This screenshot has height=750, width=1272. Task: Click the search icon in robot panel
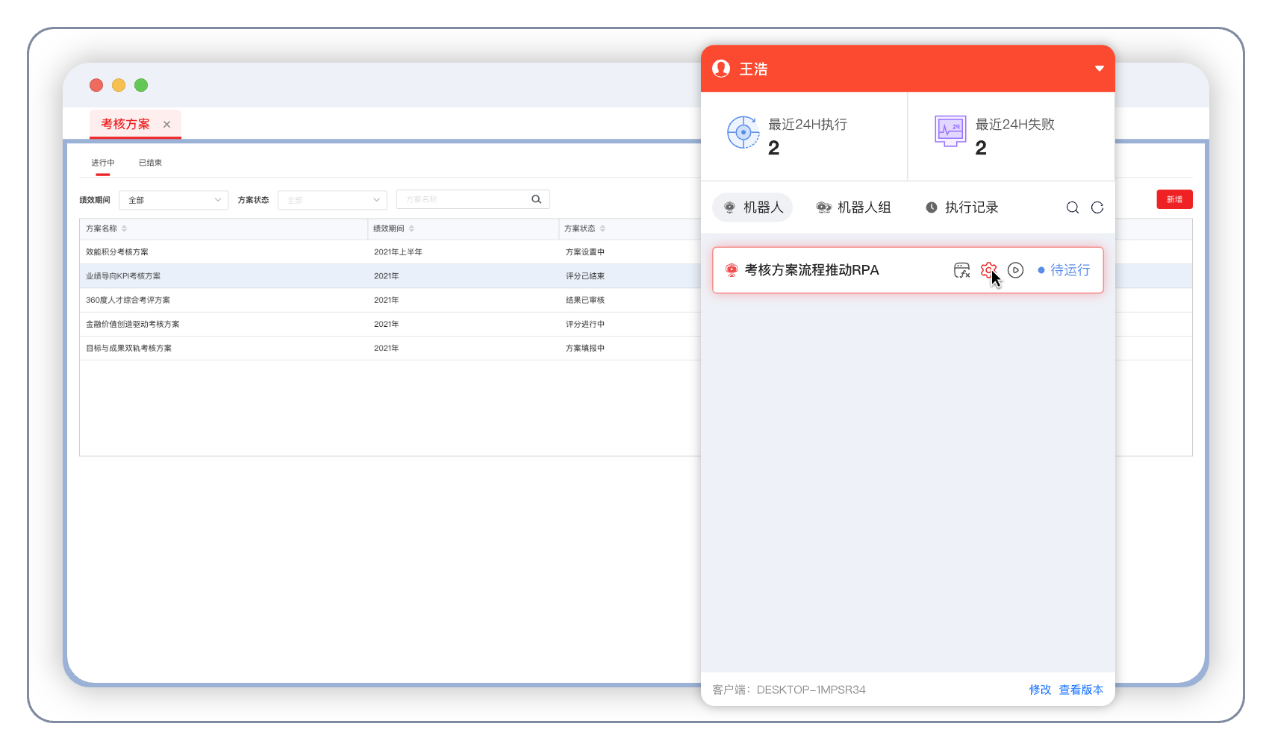pos(1072,207)
